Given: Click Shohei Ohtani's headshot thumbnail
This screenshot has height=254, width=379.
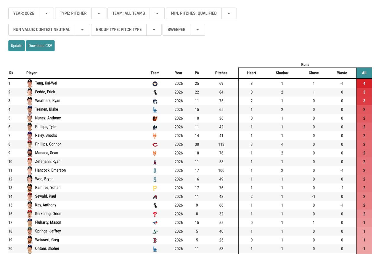Looking at the screenshot, I should tap(30, 248).
